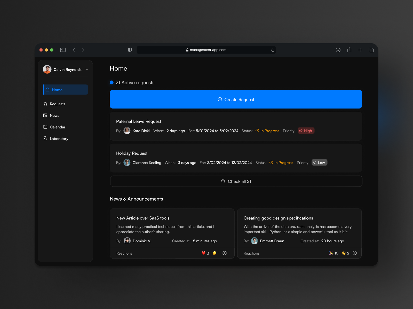Click the magnifier icon in Check all 21
The image size is (413, 309).
(223, 181)
